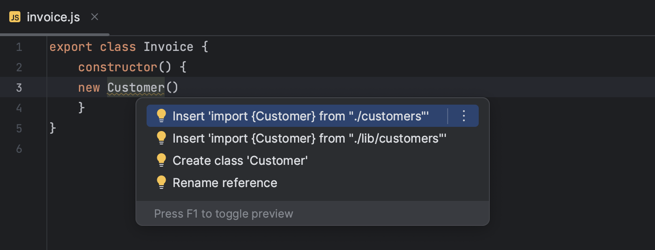Click line number 6 in the gutter
655x250 pixels.
pos(19,149)
